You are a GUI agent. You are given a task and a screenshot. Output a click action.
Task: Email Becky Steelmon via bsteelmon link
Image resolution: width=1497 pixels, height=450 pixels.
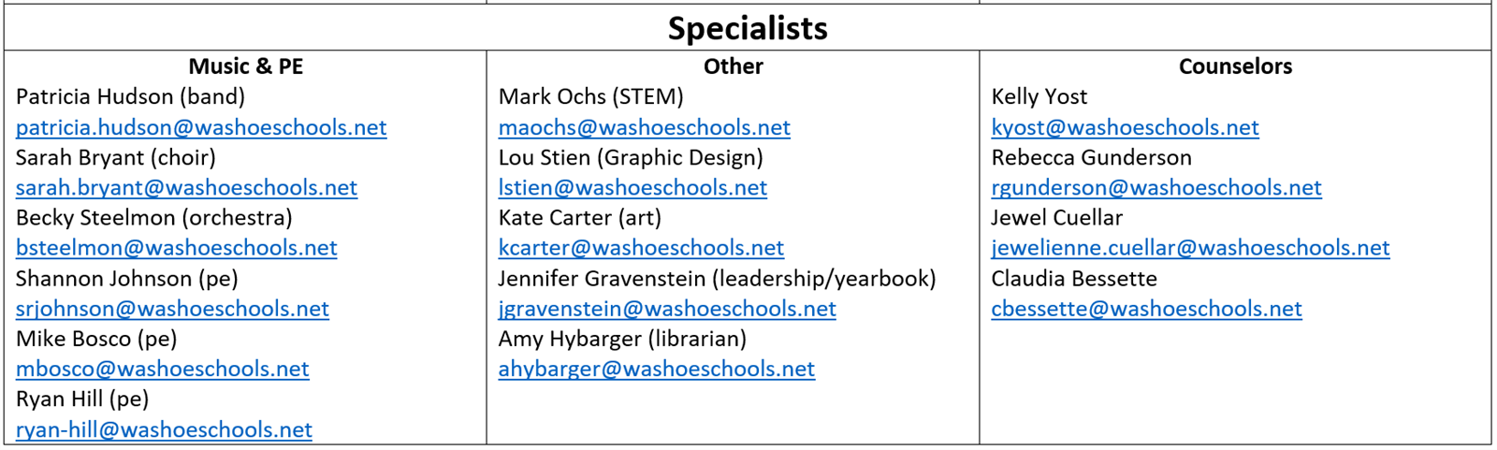[177, 248]
